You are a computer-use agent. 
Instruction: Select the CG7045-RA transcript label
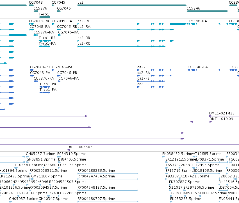tap(62, 21)
